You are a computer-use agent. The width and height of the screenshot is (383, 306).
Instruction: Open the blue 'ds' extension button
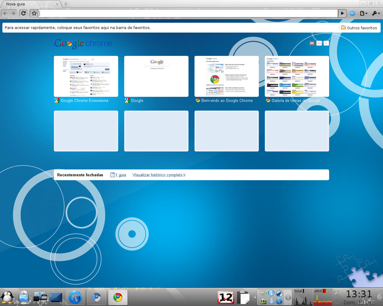352,13
